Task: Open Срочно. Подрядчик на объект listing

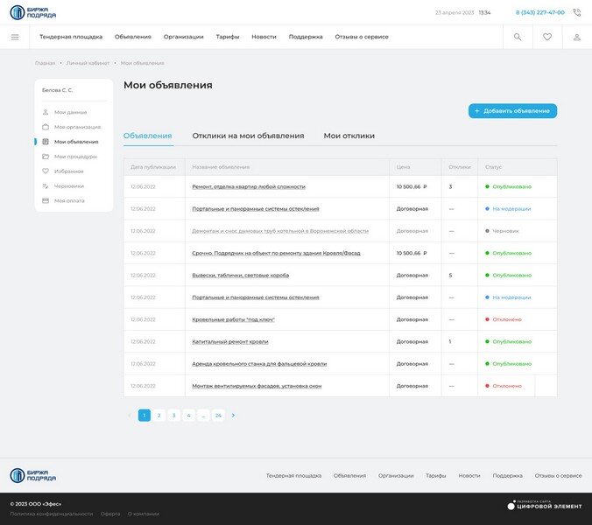Action: click(x=276, y=253)
